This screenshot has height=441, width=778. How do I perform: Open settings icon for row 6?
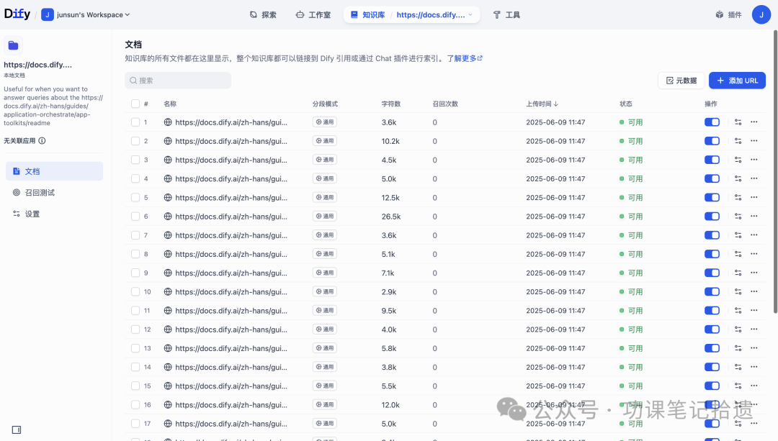[x=738, y=216]
